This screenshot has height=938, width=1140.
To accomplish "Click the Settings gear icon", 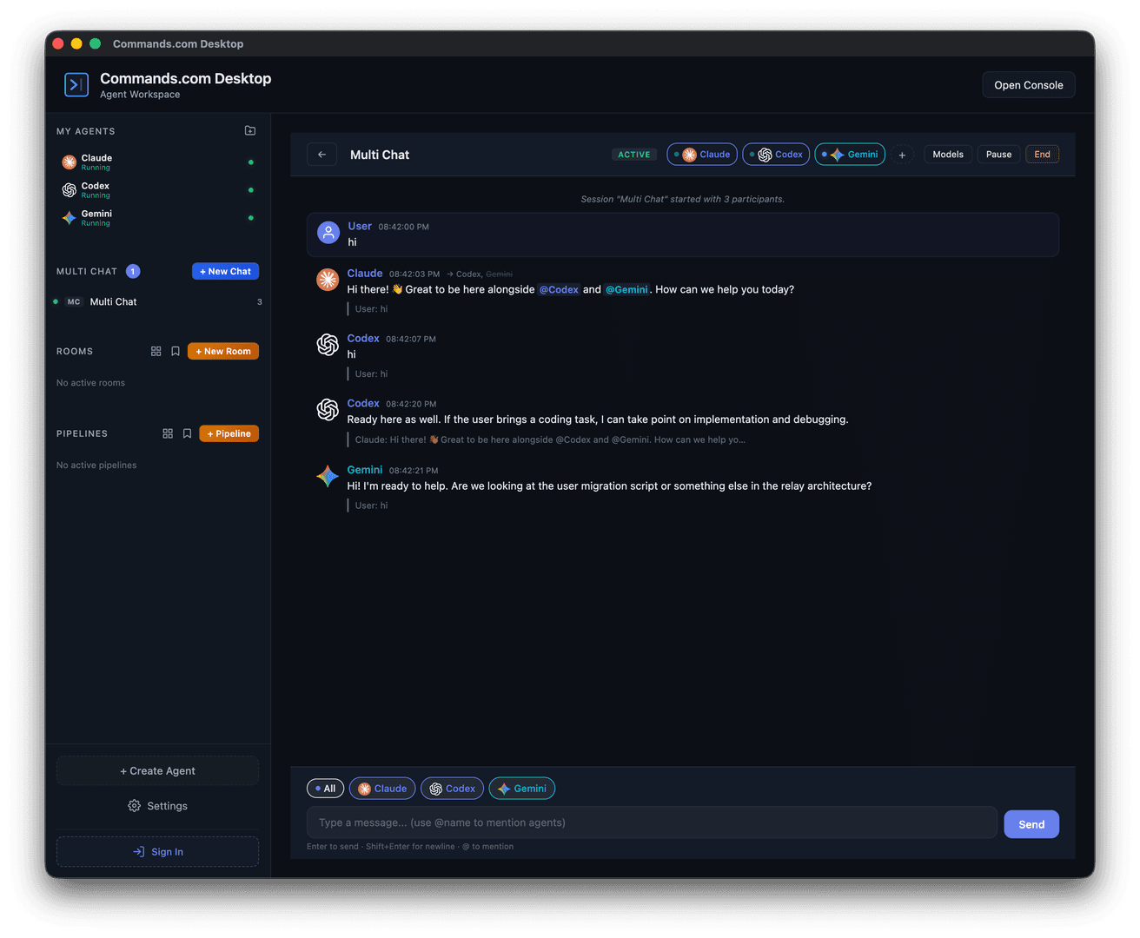I will point(134,806).
